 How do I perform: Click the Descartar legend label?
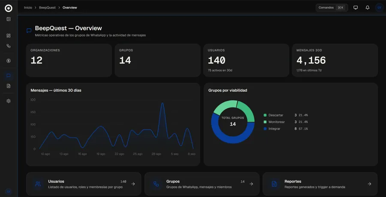pyautogui.click(x=276, y=115)
